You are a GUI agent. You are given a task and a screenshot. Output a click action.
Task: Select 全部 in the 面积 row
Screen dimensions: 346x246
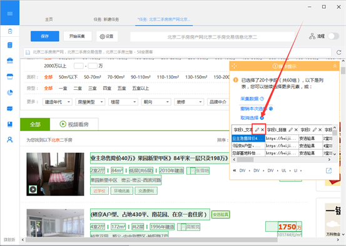pos(48,77)
